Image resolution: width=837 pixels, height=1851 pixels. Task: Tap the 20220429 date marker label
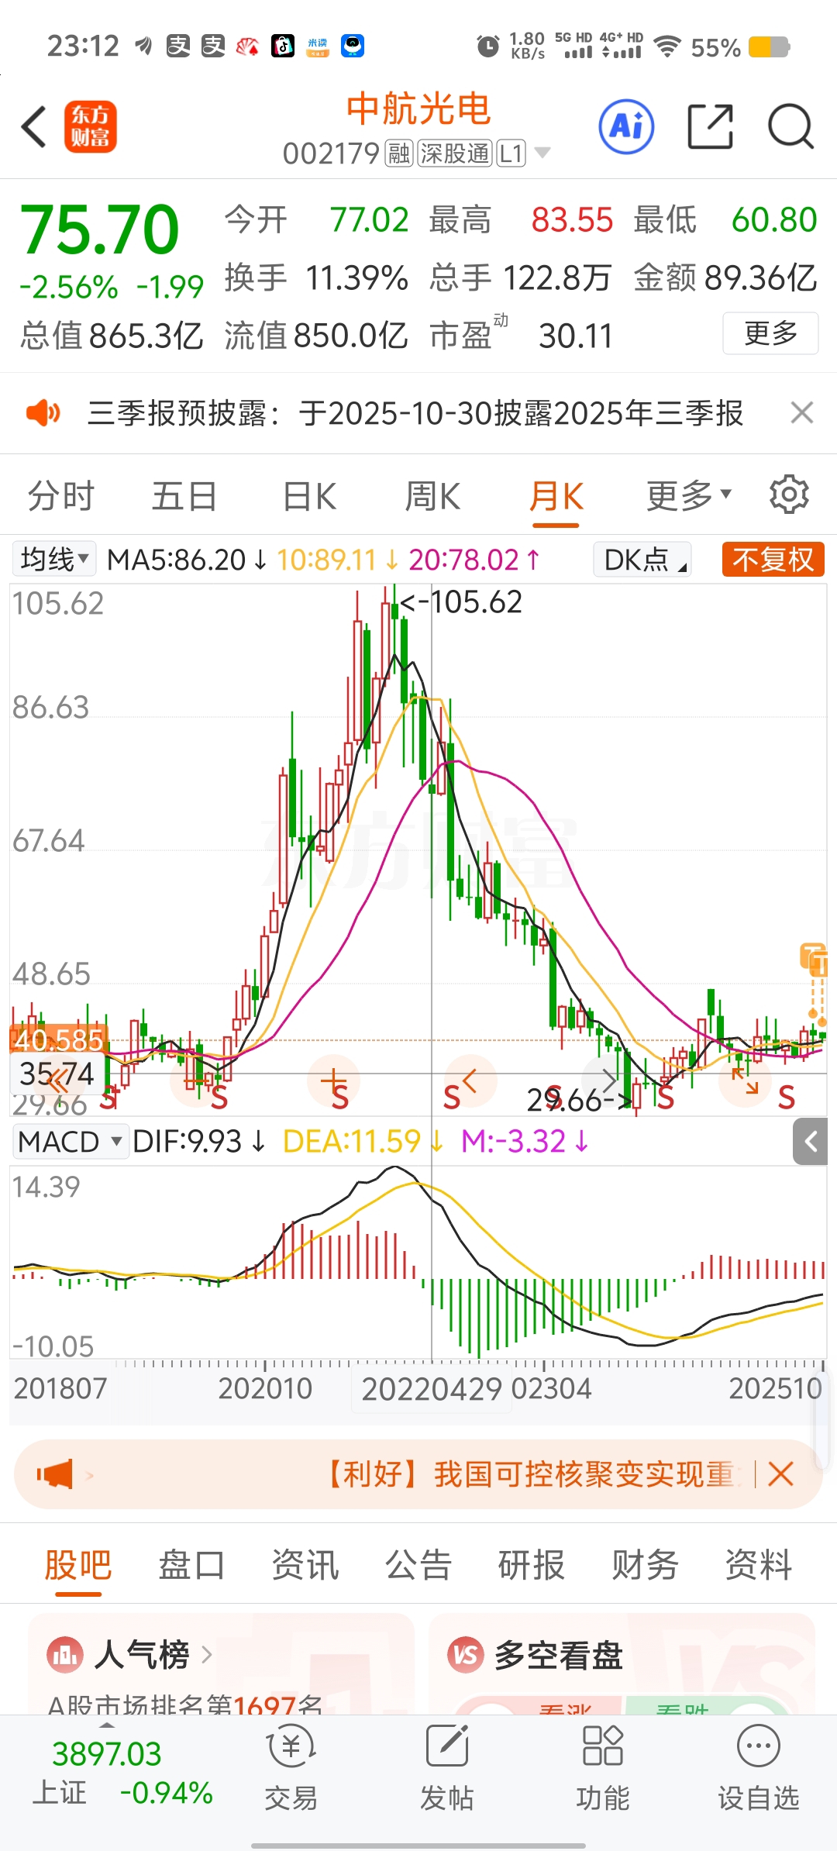point(433,1388)
